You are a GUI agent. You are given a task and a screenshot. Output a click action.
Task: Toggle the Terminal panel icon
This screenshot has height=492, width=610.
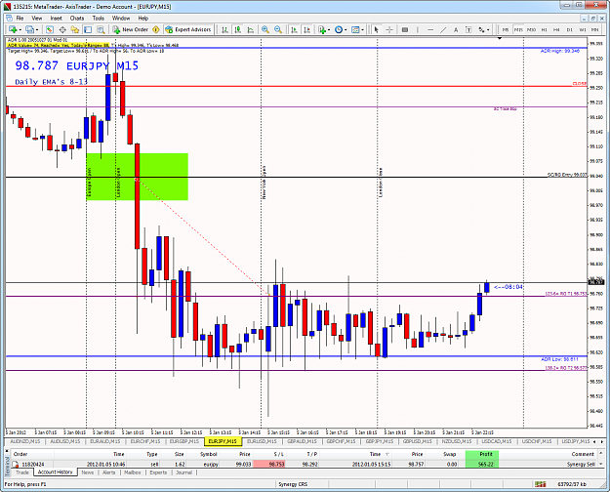pos(88,29)
